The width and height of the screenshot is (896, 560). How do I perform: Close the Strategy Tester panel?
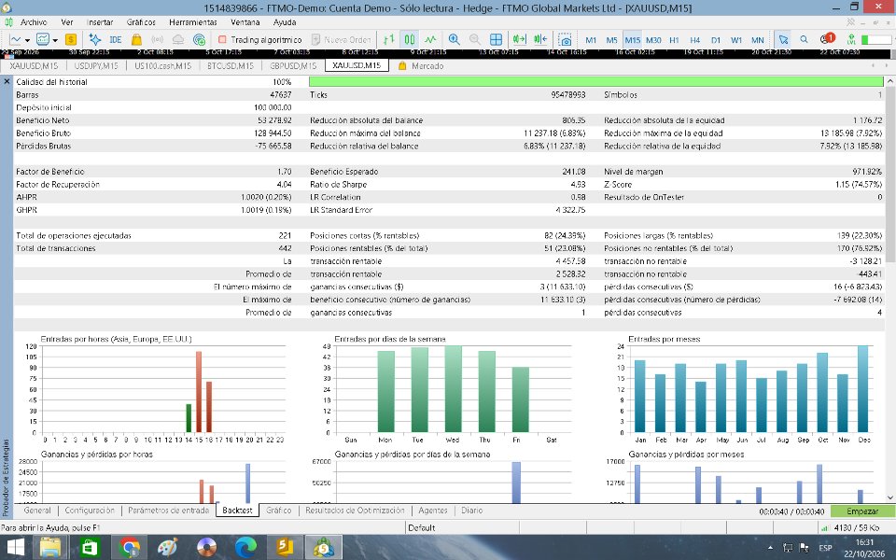pyautogui.click(x=7, y=82)
